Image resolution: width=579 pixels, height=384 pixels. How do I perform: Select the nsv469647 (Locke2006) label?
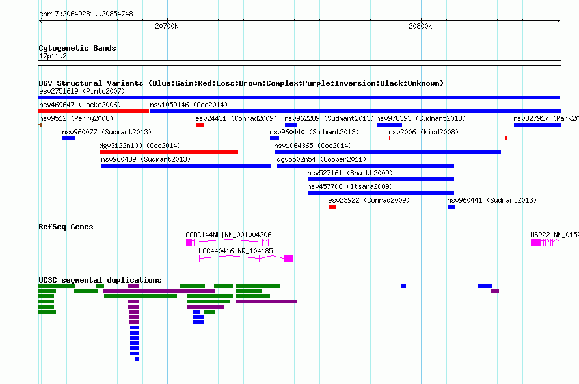(x=80, y=105)
